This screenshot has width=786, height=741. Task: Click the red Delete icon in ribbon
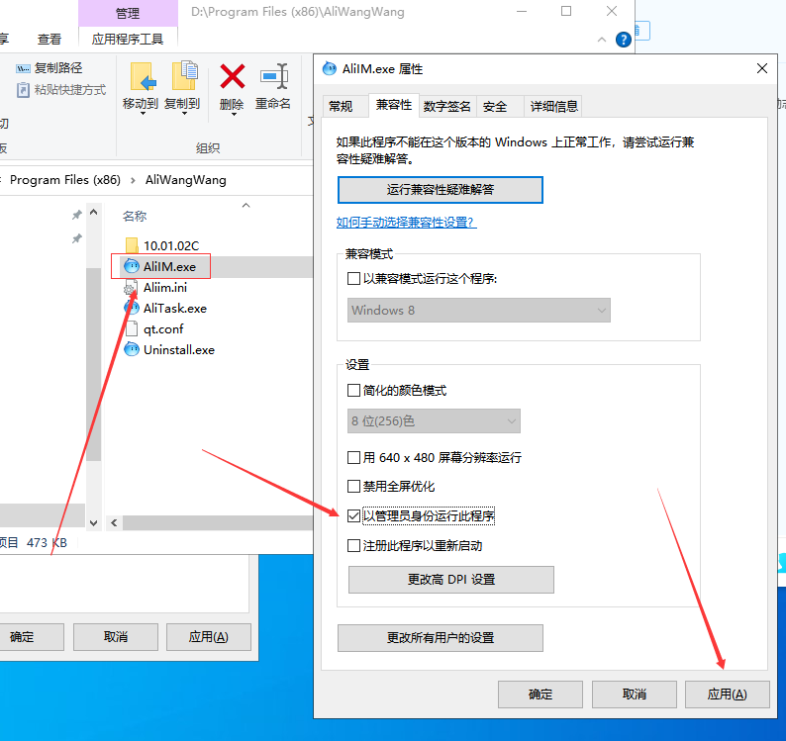pyautogui.click(x=232, y=76)
